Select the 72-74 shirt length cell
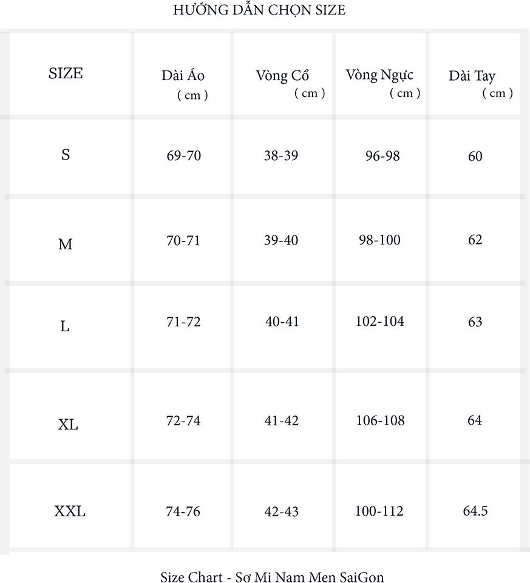This screenshot has width=530, height=583. pos(183,420)
